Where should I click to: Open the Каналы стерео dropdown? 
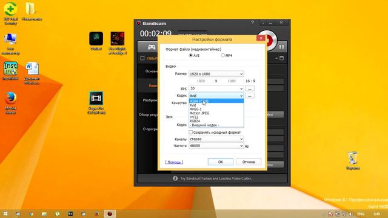pos(216,139)
